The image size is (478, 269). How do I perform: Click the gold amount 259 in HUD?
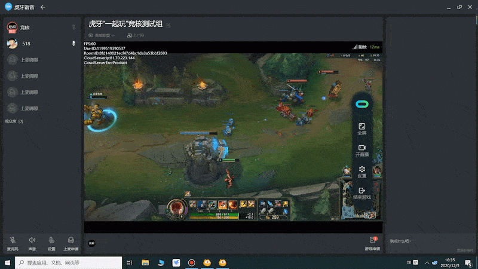tap(275, 217)
